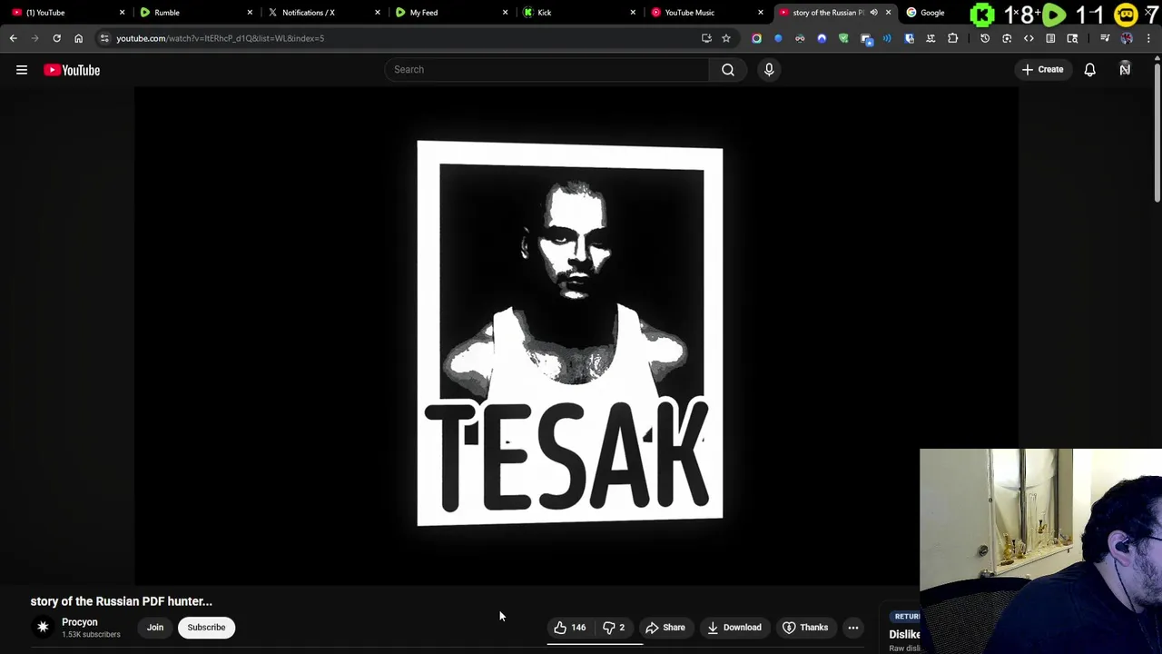Open the Procyon channel avatar

pos(43,627)
